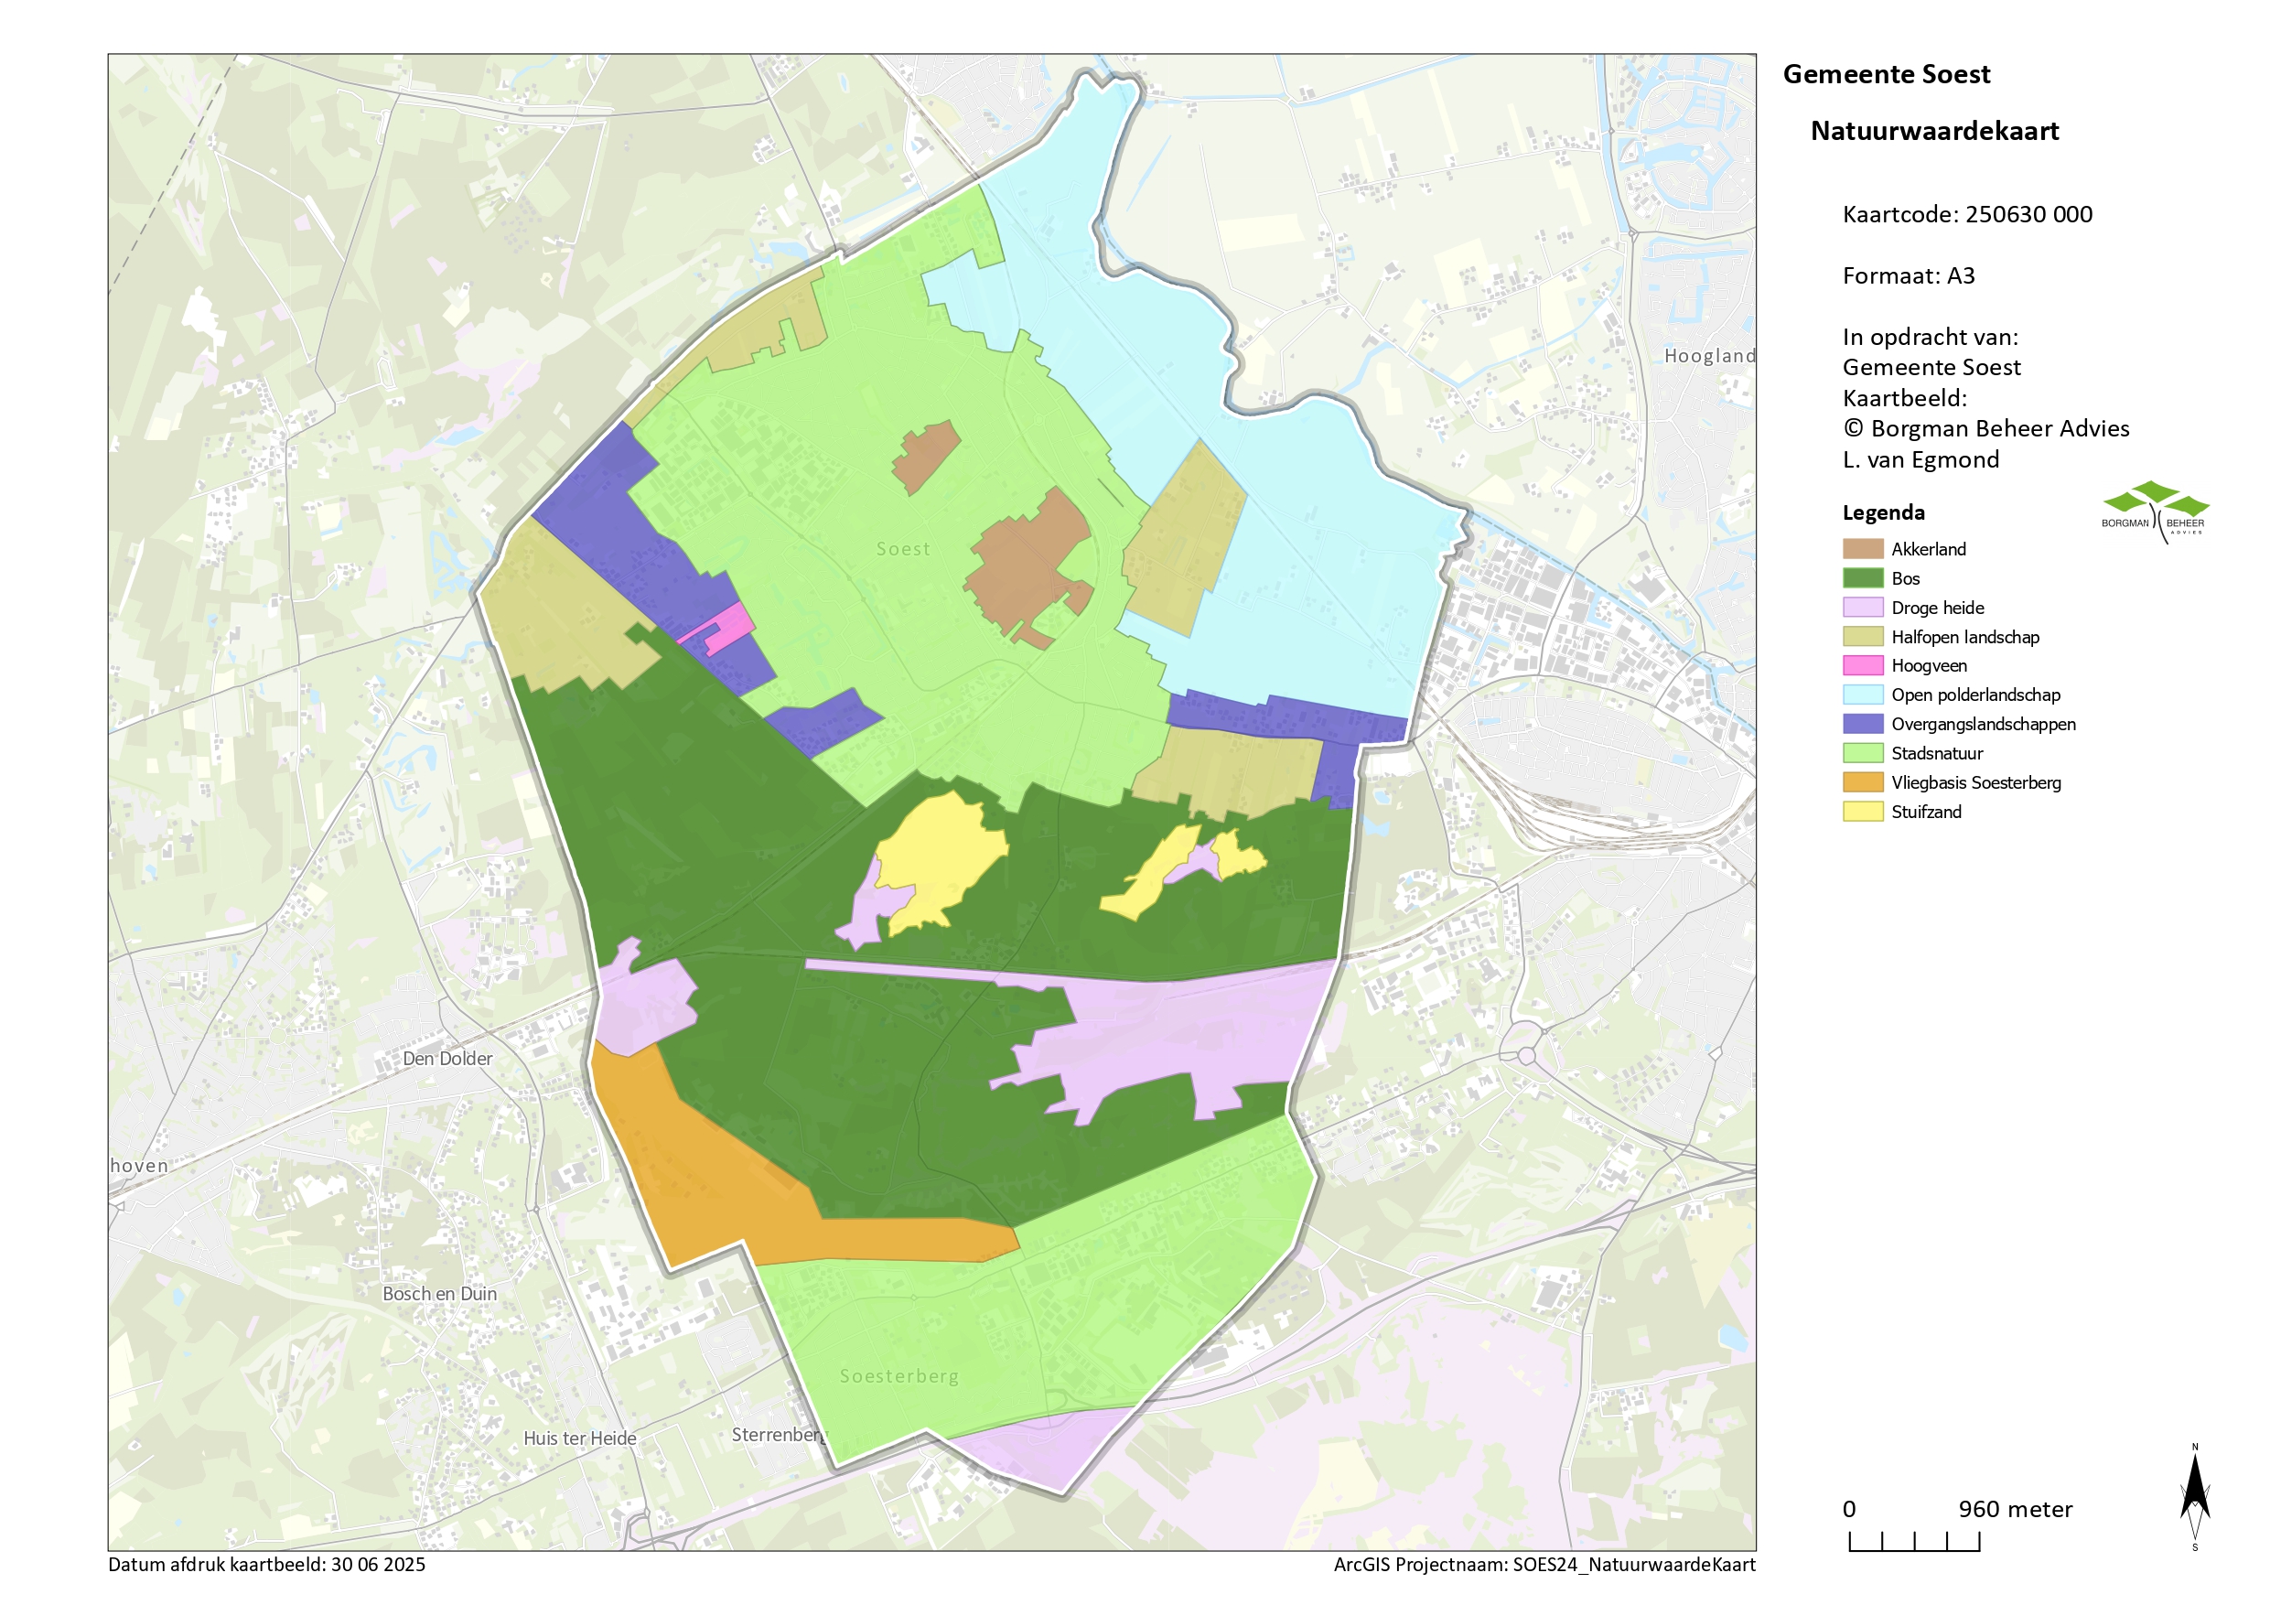Click the Soesterberg label on map
2270x1605 pixels.
[x=898, y=1375]
